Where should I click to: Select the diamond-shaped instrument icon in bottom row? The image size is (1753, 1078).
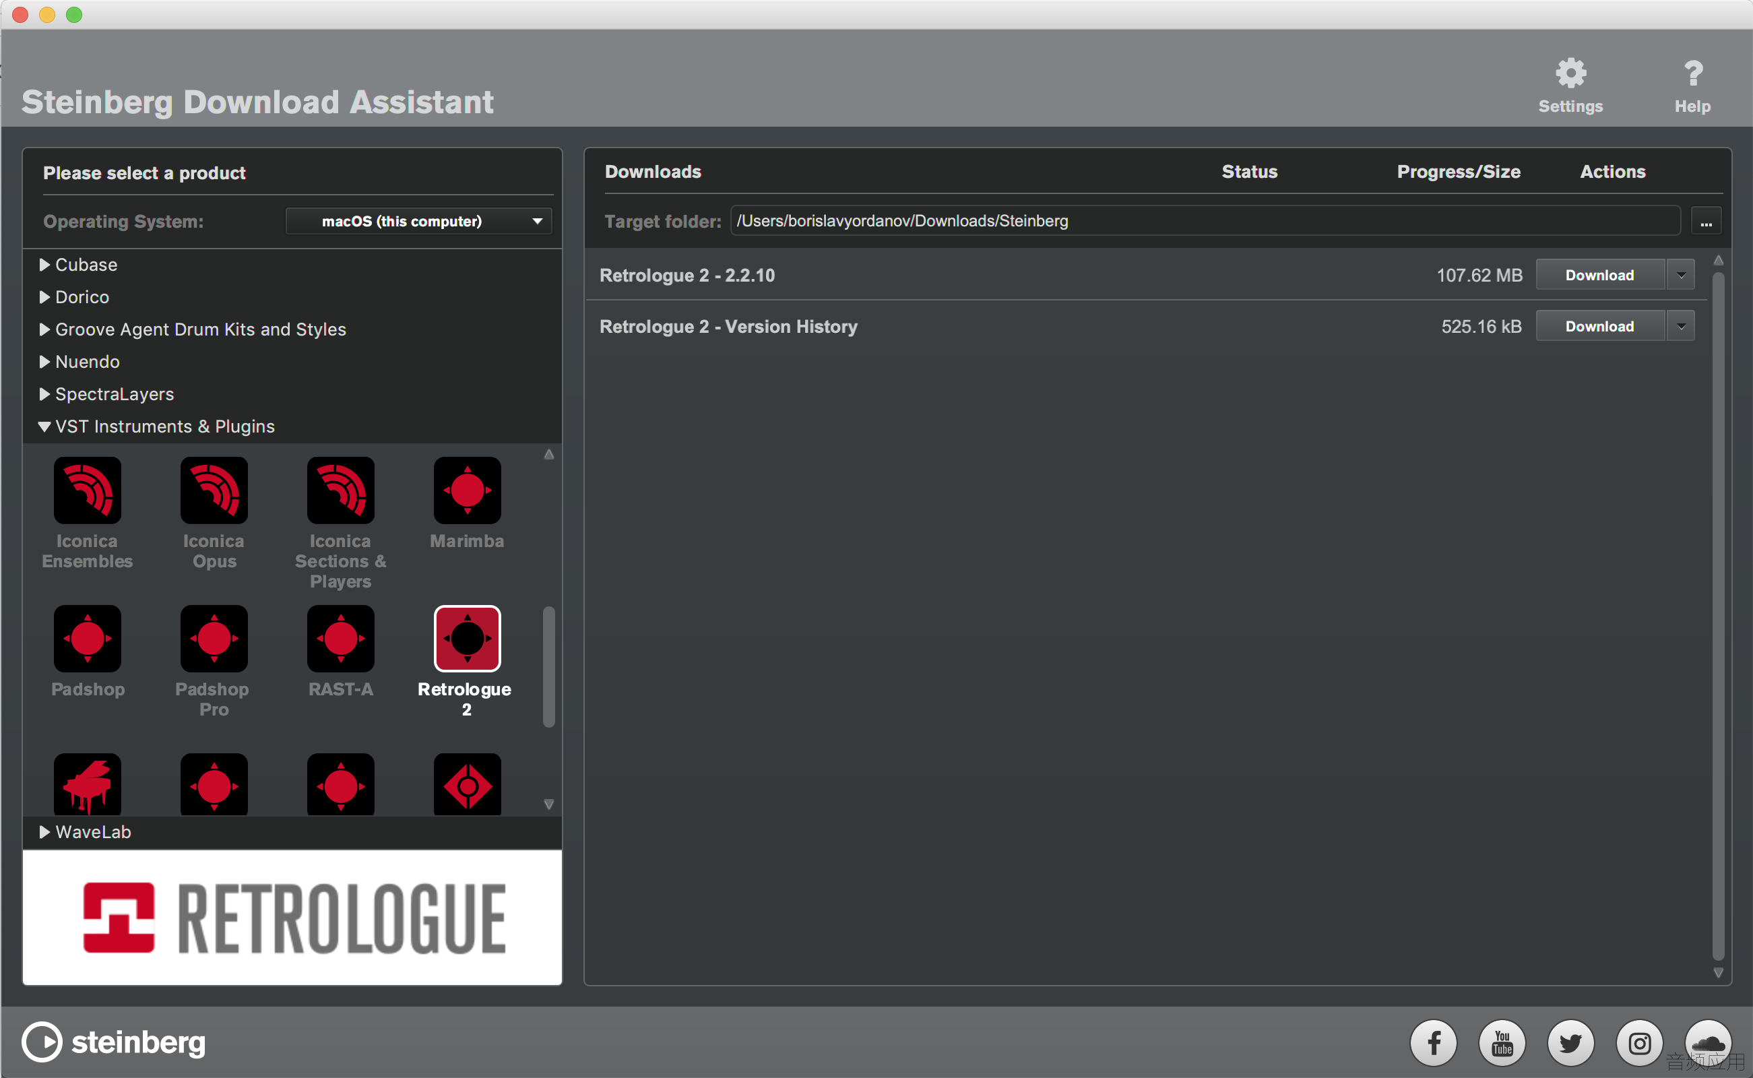(468, 784)
